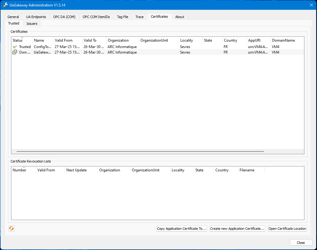The width and height of the screenshot is (317, 250).
Task: Click the Trusted status text
Action: pyautogui.click(x=25, y=47)
